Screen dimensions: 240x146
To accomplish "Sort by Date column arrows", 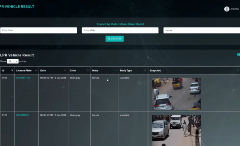I will (x=65, y=70).
